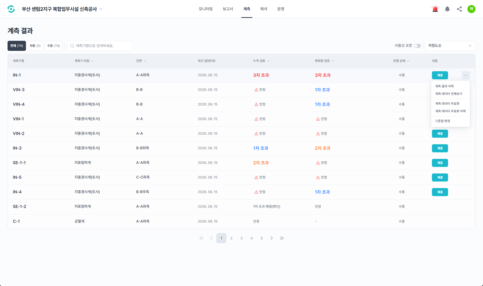
Task: Click the 해결 button for IN-1
Action: point(440,75)
